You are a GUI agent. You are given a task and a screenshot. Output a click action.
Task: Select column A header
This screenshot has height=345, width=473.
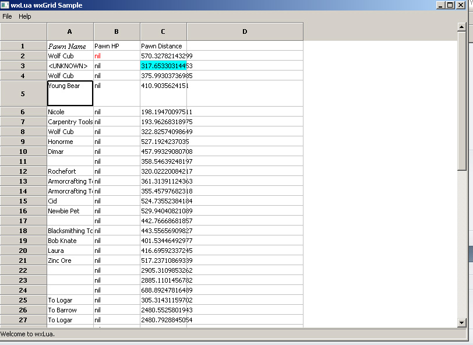(70, 31)
